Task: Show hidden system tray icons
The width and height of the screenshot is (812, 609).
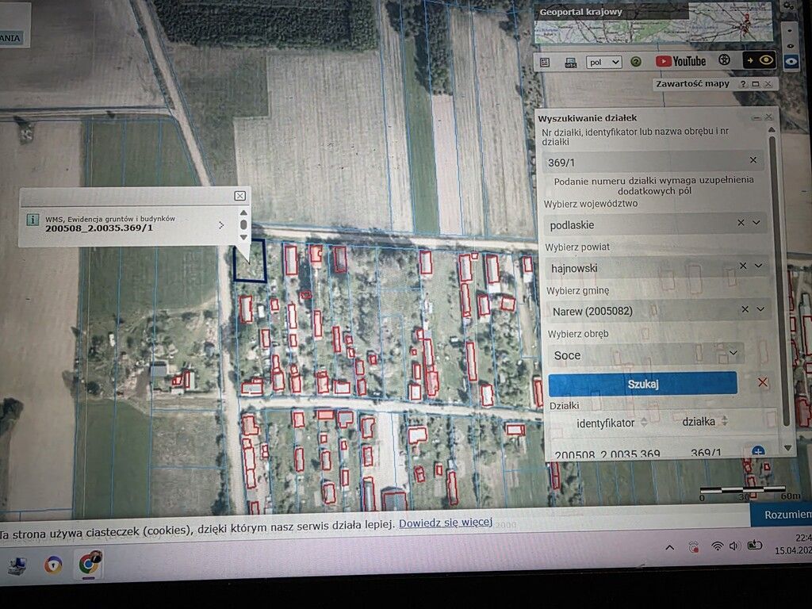Action: click(x=669, y=547)
